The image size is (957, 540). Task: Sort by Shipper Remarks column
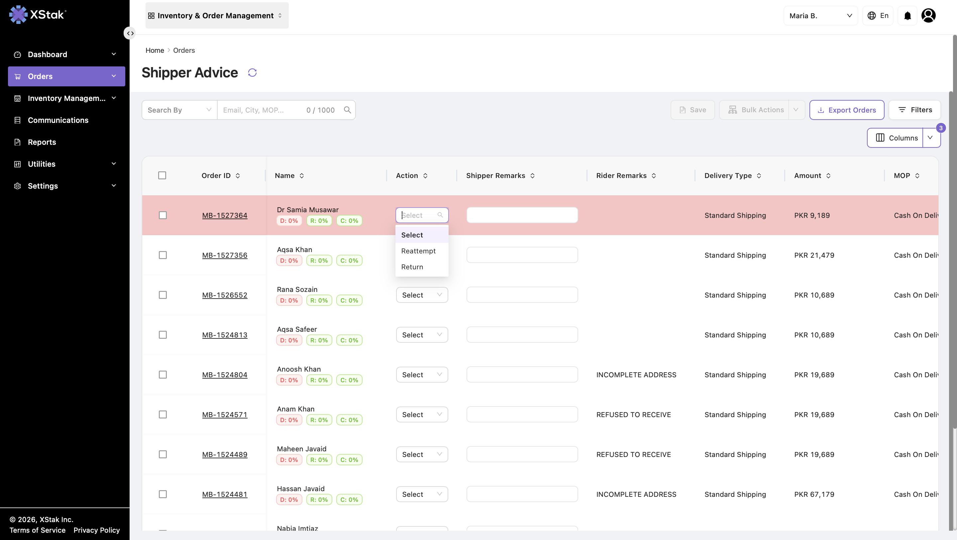pos(532,176)
